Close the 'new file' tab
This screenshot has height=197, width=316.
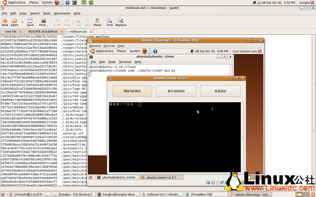21,32
